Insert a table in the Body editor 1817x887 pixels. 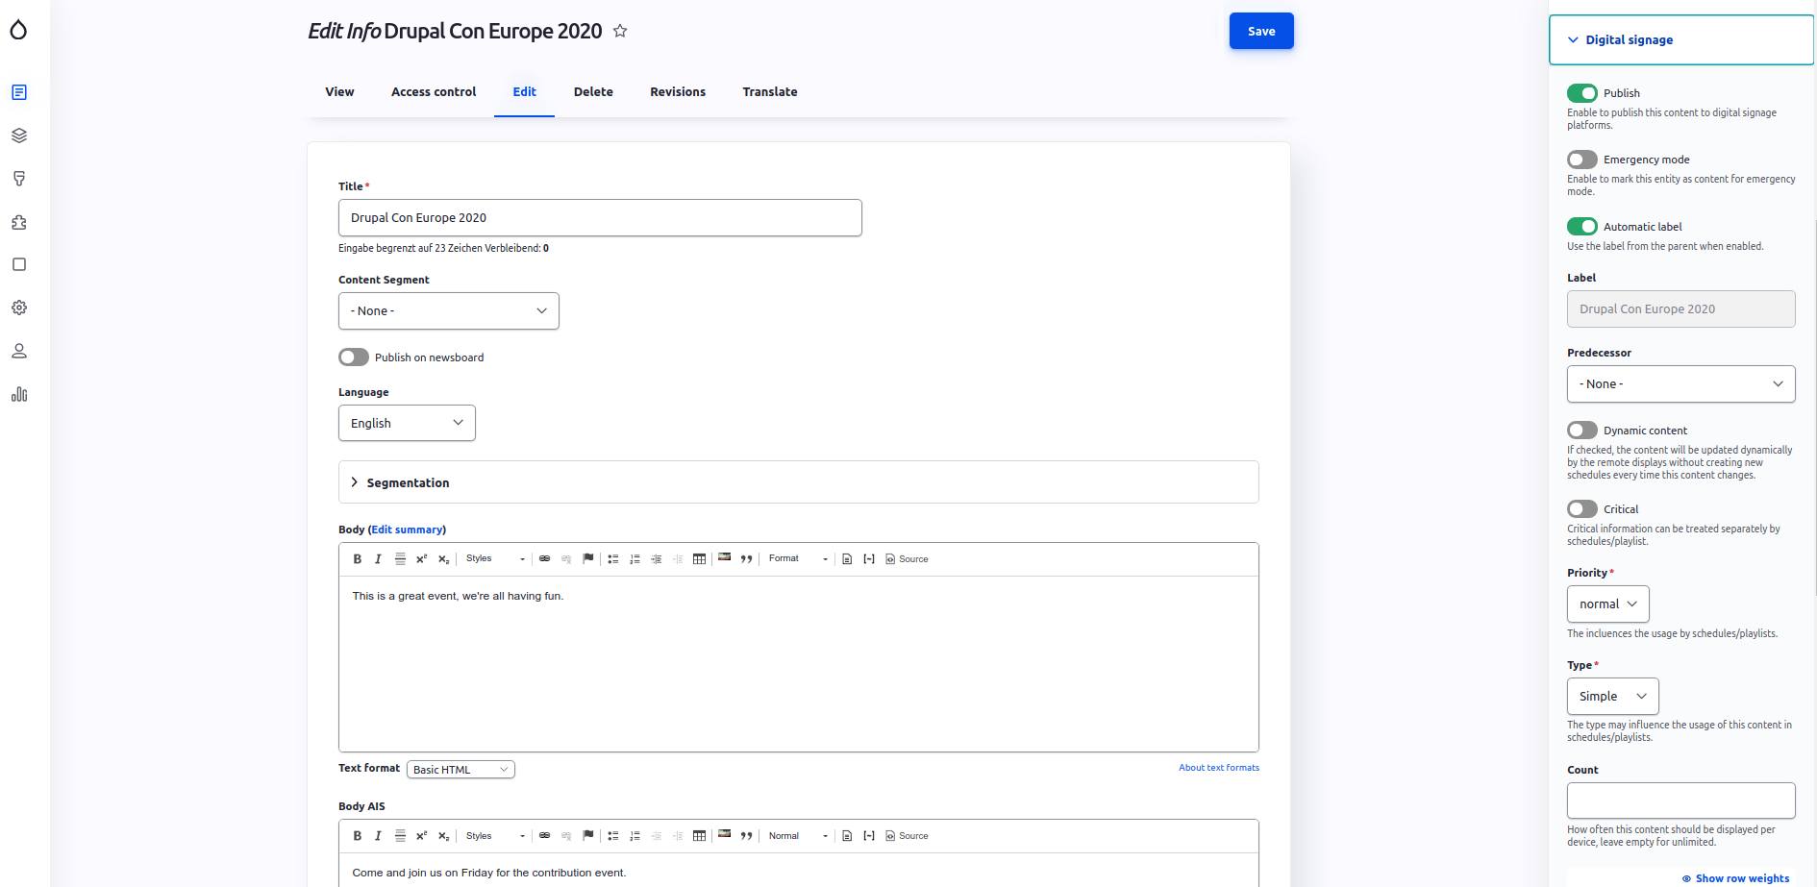(699, 559)
